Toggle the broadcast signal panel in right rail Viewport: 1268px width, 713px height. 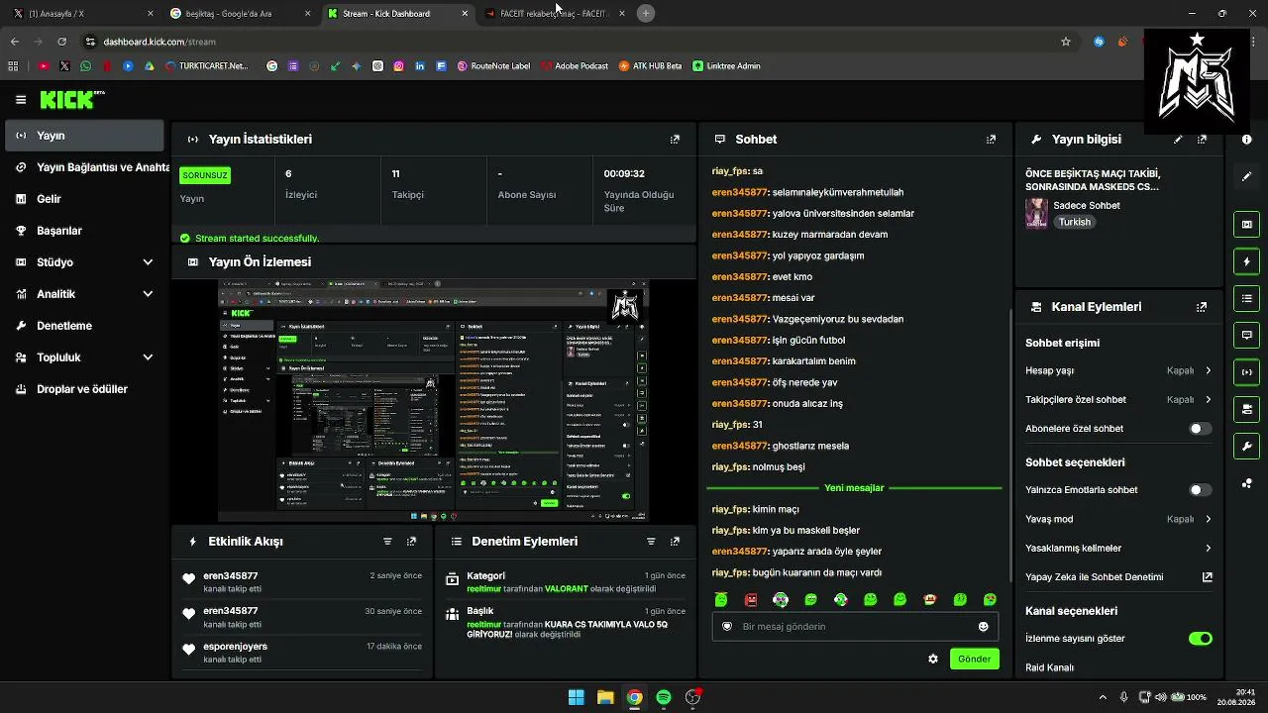coord(1246,372)
